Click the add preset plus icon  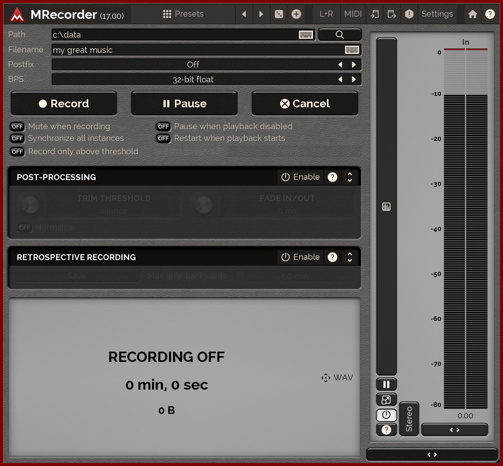[x=296, y=14]
